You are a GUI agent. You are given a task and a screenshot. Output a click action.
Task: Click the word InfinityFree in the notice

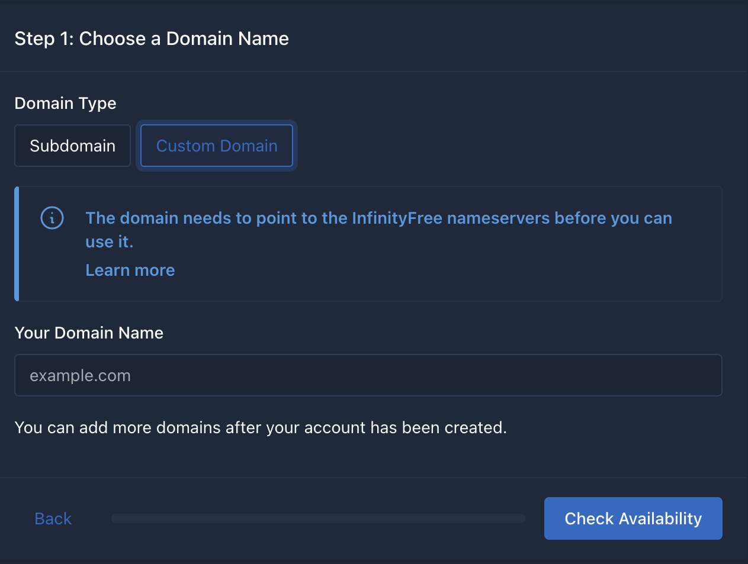tap(397, 218)
